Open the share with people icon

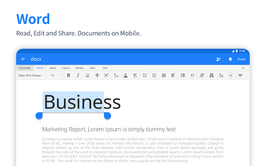218,59
